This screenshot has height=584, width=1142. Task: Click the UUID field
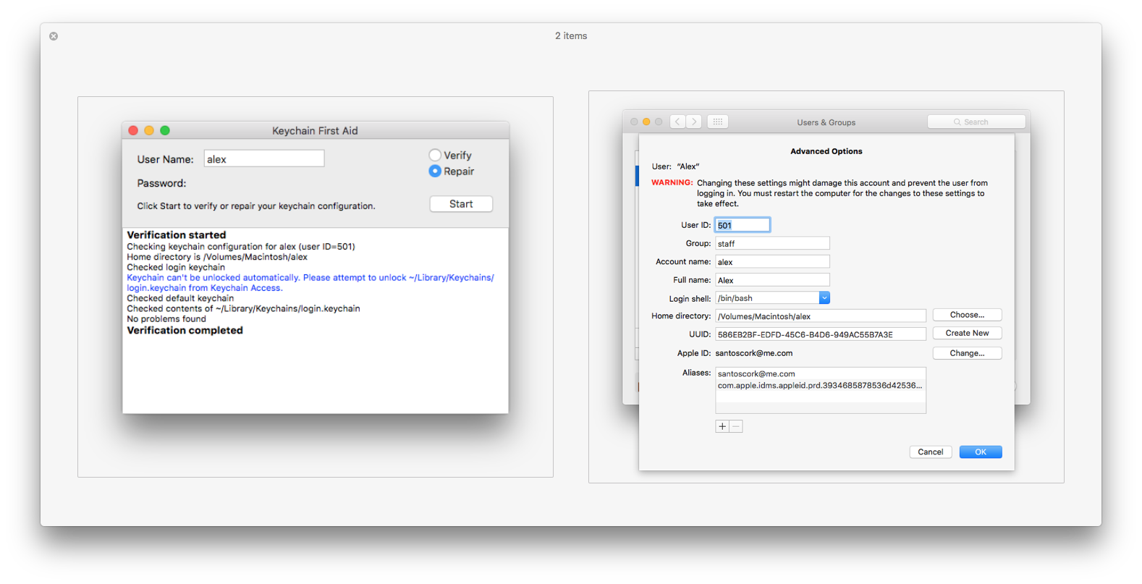tap(821, 334)
